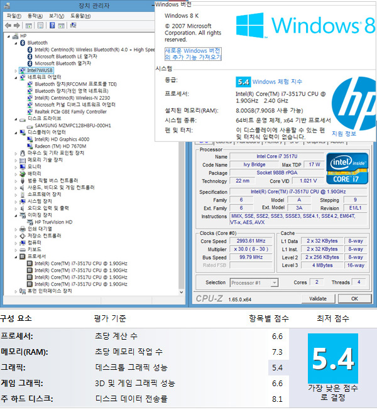Select Intel Centrino Wireless-N 2230 adapter
Screen dimensions: 377x410
[72, 98]
